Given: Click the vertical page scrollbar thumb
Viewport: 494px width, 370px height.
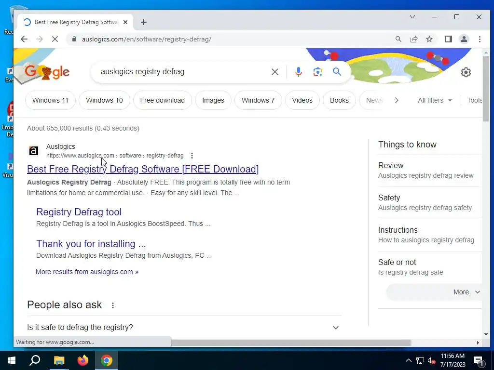Looking at the screenshot, I should point(485,88).
